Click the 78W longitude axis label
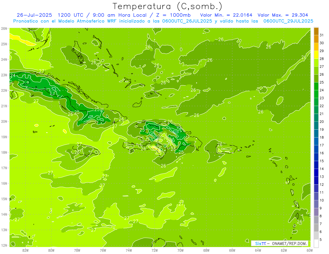The image size is (329, 254). pos(77,250)
